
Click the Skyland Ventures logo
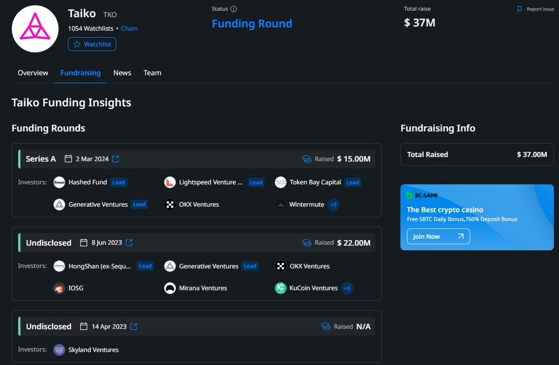point(59,350)
